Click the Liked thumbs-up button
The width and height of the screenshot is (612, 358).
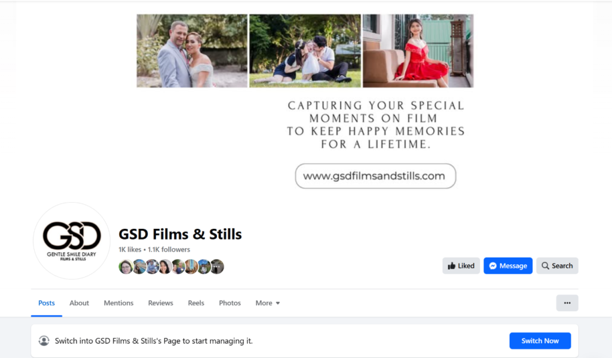[461, 266]
